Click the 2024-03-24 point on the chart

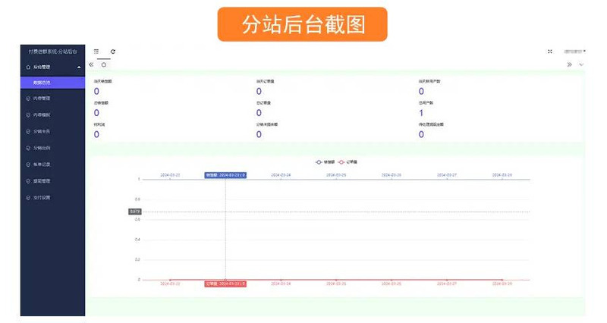click(281, 280)
